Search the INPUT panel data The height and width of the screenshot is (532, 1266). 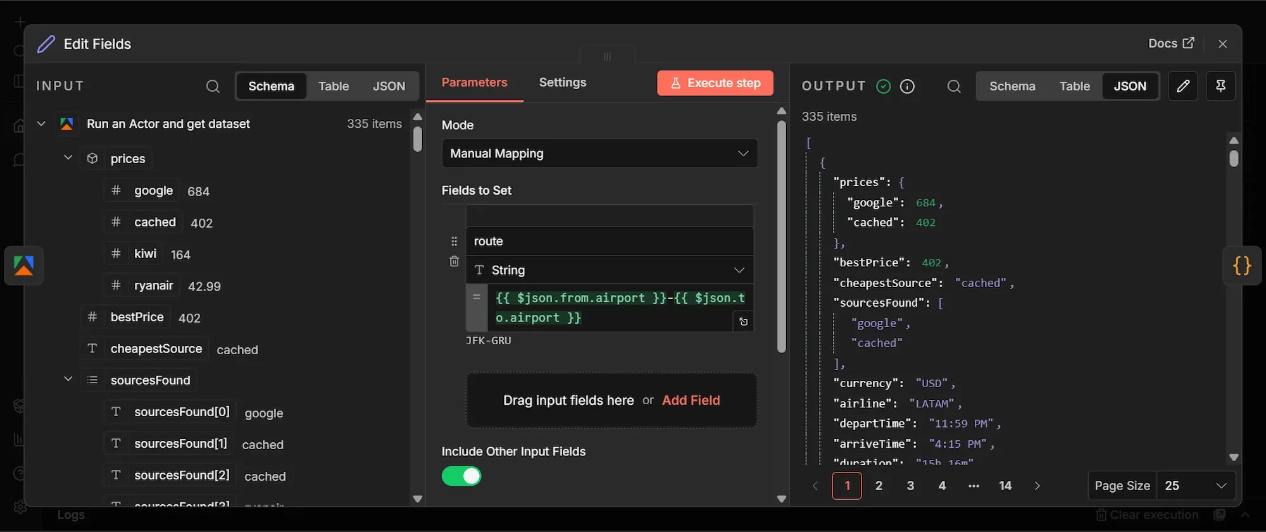(213, 86)
